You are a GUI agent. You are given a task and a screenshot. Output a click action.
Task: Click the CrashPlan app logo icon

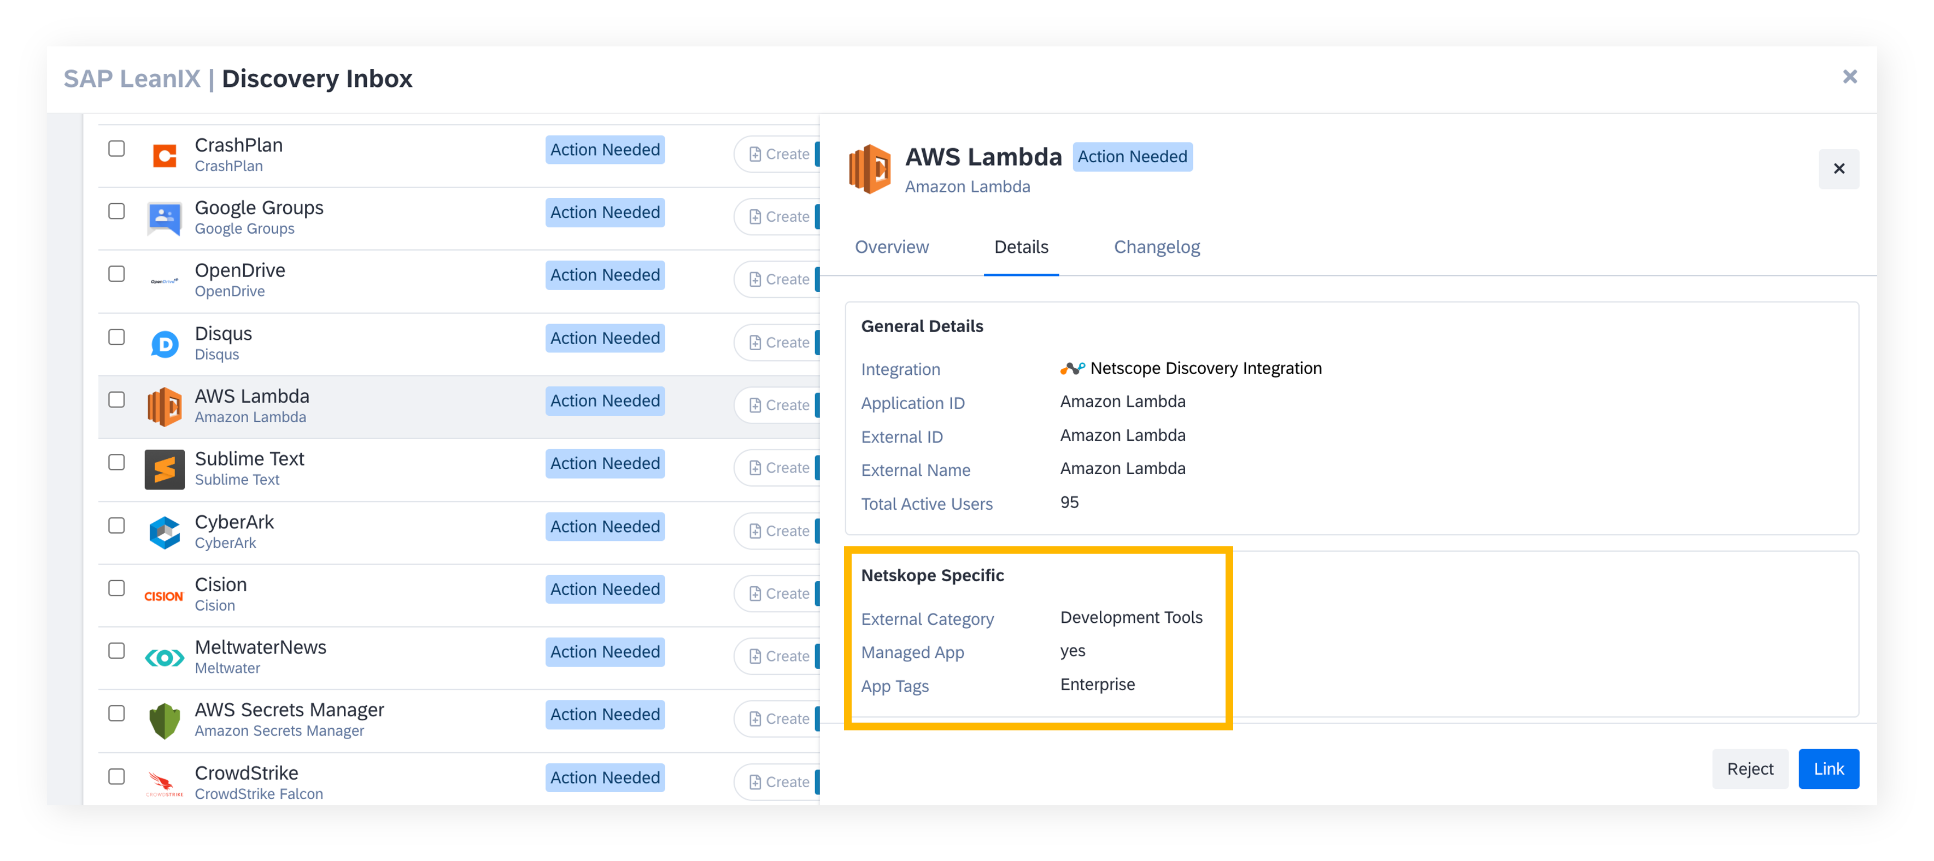[165, 155]
